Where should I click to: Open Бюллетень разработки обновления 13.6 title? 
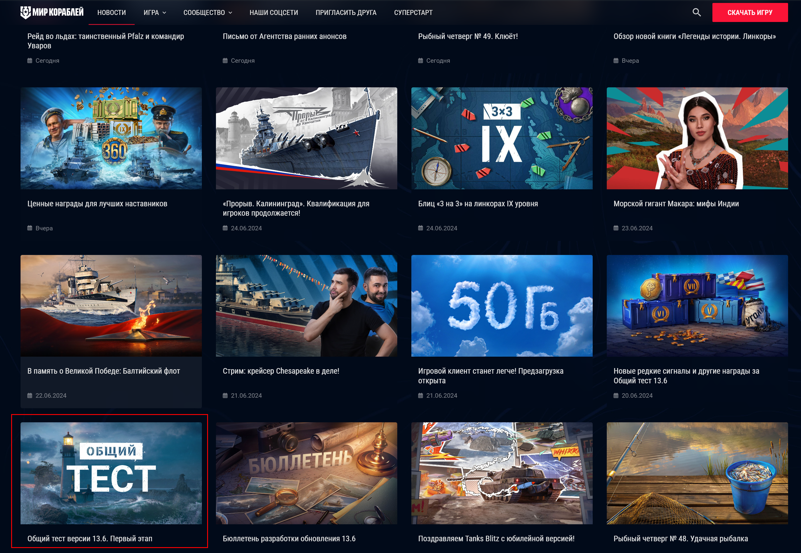tap(289, 538)
